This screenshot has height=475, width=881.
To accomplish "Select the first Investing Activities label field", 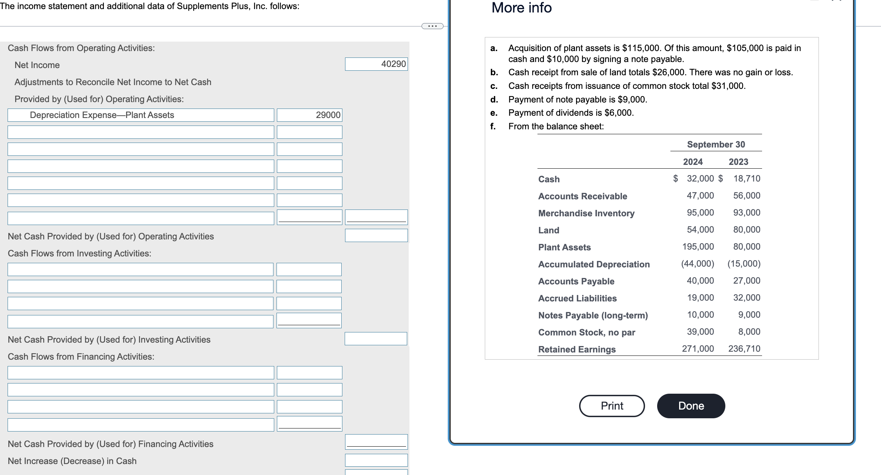I will click(x=140, y=269).
